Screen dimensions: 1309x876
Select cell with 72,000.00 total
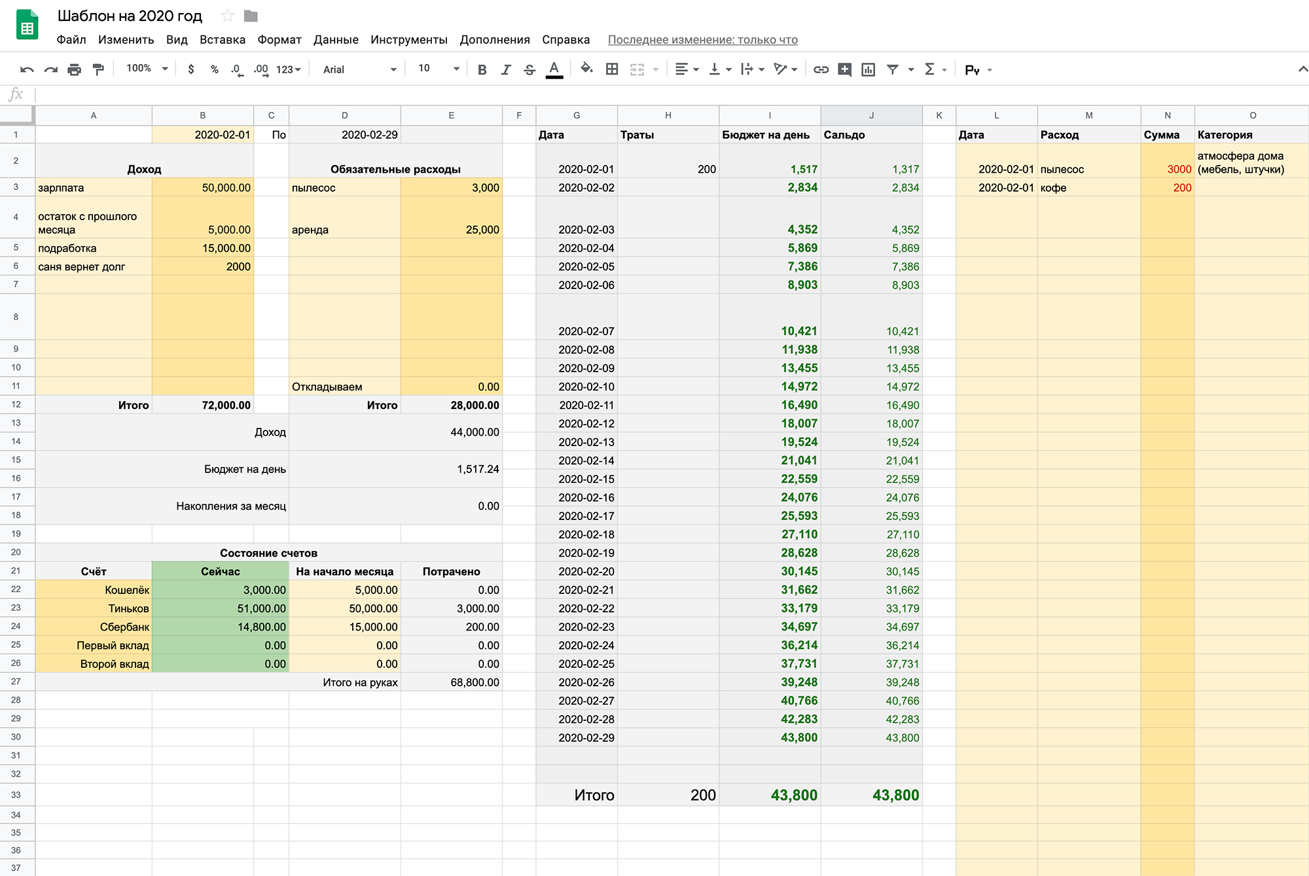coord(203,404)
